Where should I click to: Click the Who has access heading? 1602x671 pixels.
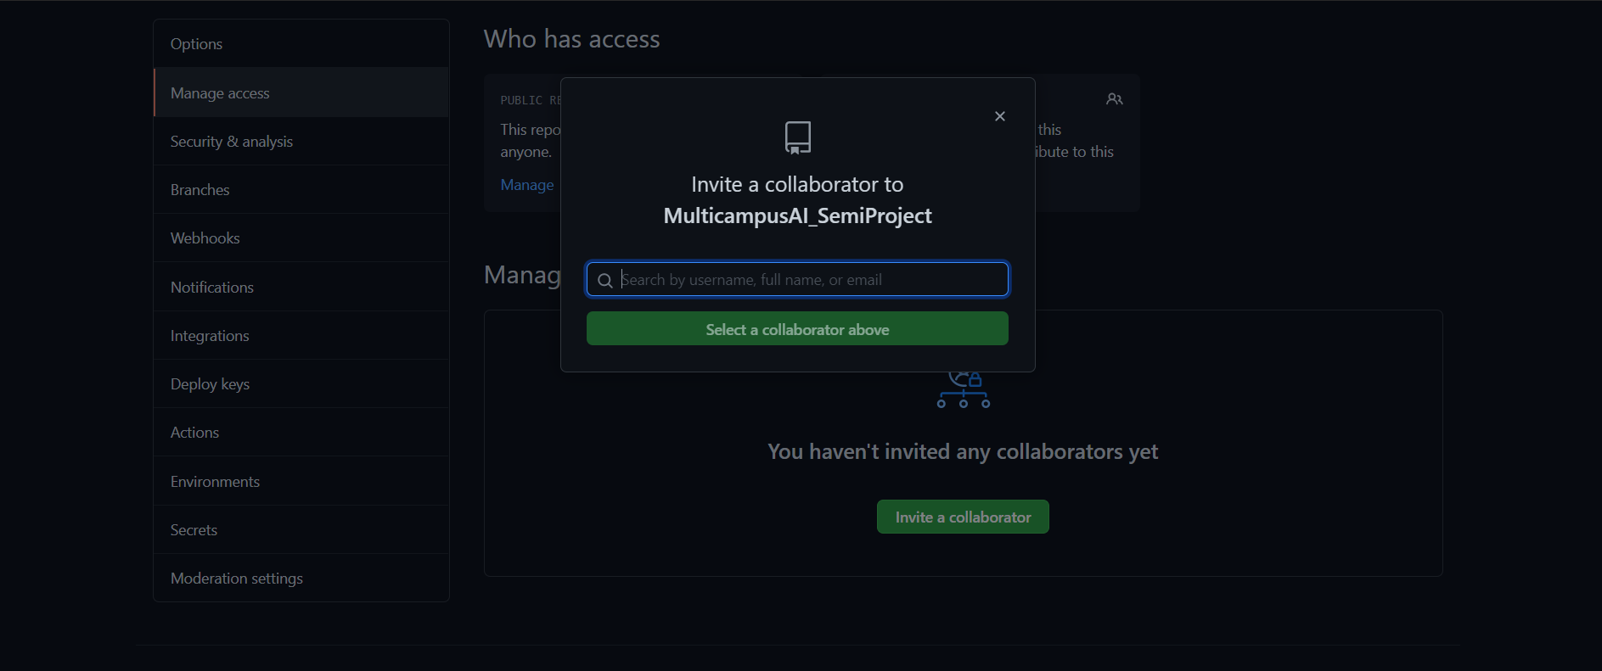tap(571, 39)
